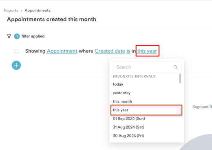Open the 'this year' interval dropdown
The image size is (212, 150).
tap(147, 51)
